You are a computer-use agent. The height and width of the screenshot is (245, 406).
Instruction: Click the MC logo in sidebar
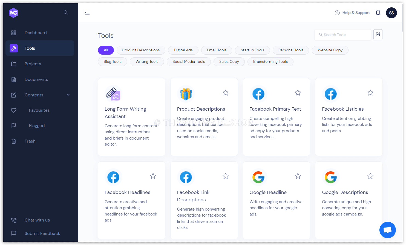point(13,13)
